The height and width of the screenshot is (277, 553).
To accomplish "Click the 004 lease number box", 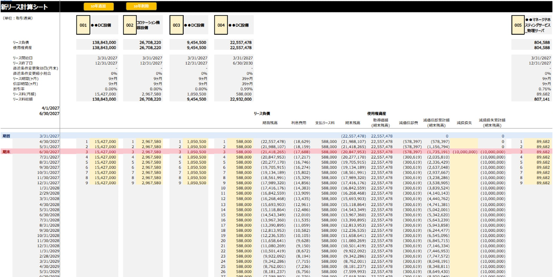I will pyautogui.click(x=221, y=25).
